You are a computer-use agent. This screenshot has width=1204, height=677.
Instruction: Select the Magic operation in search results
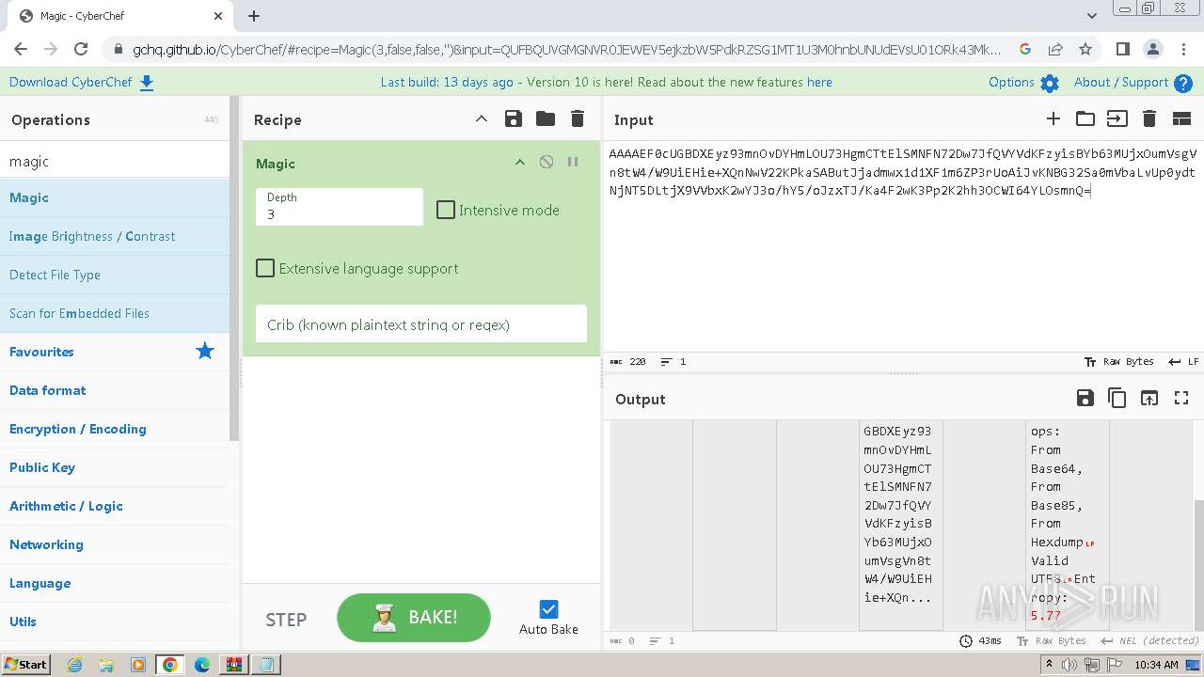[115, 197]
